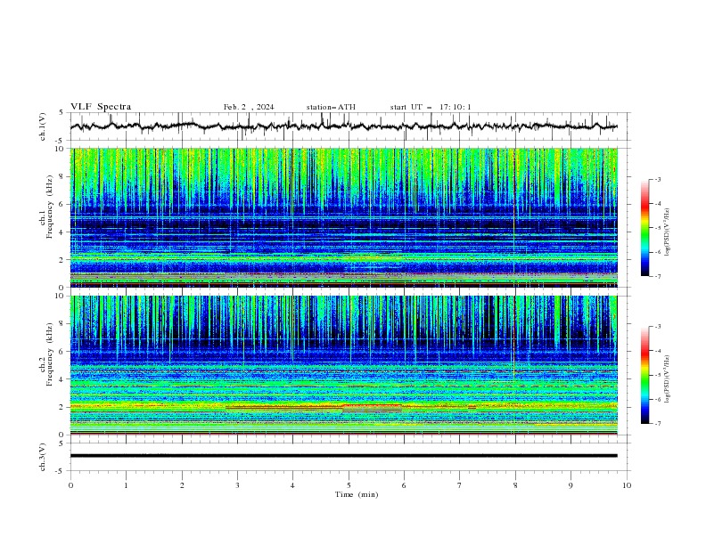Click the ch.1 colorbar "log(PSD)(V²/Hz)" label
This screenshot has height=545, width=706.
[x=668, y=232]
